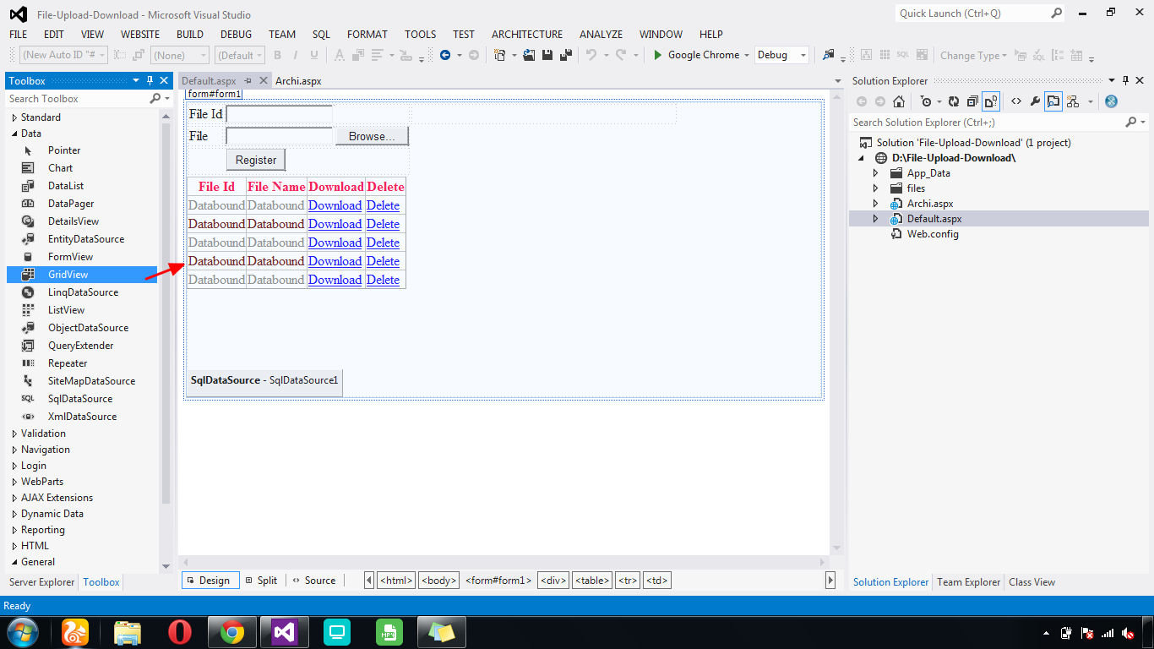This screenshot has width=1154, height=649.
Task: Click the Home icon in Solution Explorer
Action: (x=899, y=101)
